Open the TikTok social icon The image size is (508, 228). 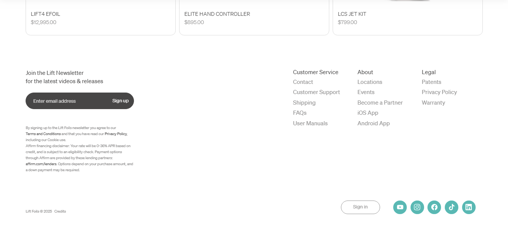tap(452, 207)
